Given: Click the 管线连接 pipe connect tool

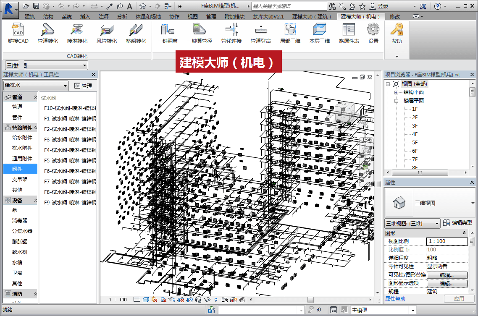Looking at the screenshot, I should [231, 34].
